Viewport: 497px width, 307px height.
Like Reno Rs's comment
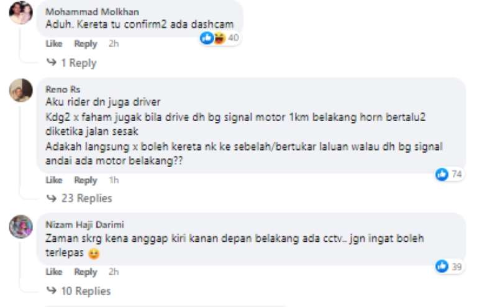[x=54, y=180]
